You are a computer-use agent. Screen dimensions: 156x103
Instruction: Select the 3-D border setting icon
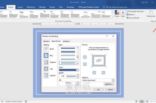(x=46, y=69)
